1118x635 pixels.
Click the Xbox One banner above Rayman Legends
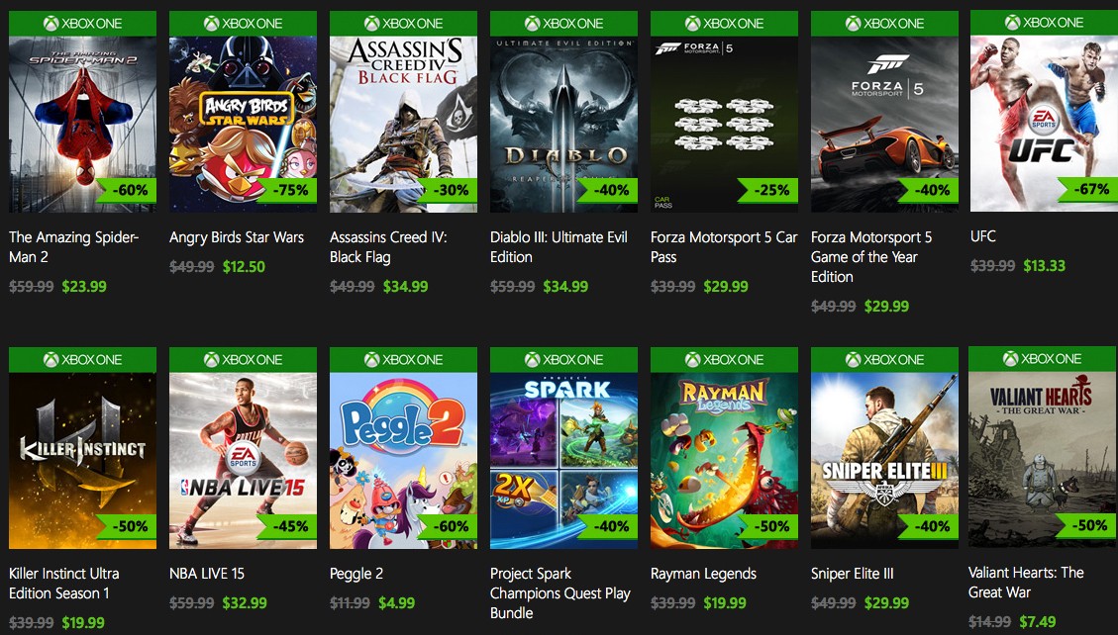click(724, 359)
